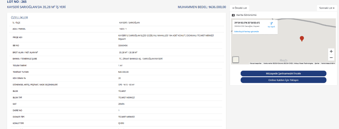The height and width of the screenshot is (129, 339).
Task: Click the title KAYSERİ SARIOĞLAN'DA 35,28 M² İŞ YERİ
Action: (36, 7)
